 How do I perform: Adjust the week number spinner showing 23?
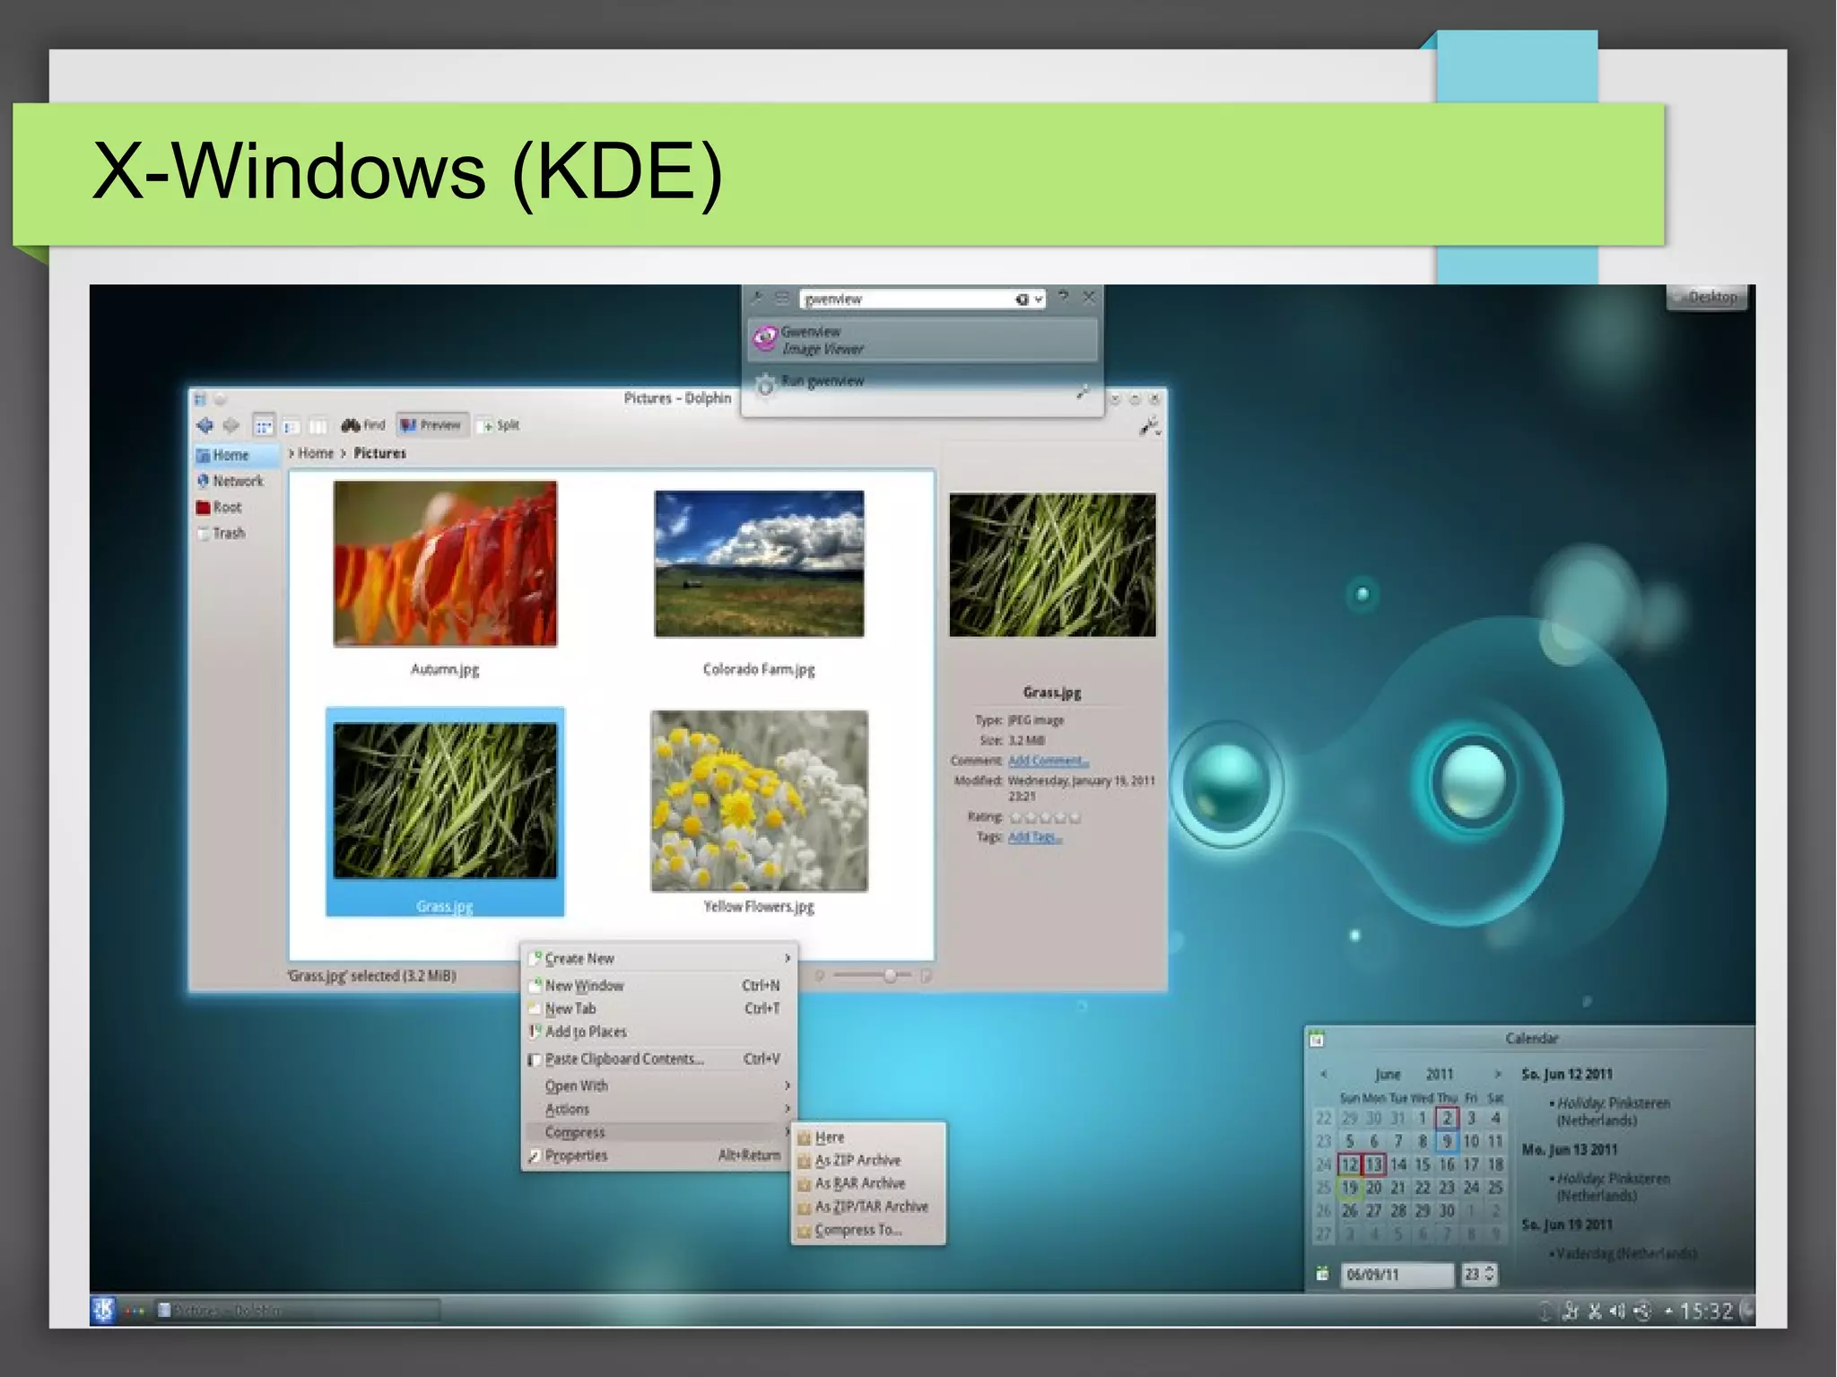[1480, 1274]
